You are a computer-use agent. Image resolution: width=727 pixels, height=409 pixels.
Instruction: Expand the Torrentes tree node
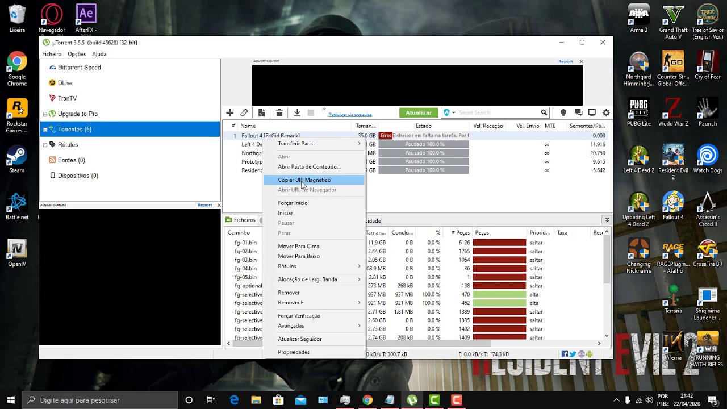pos(45,130)
